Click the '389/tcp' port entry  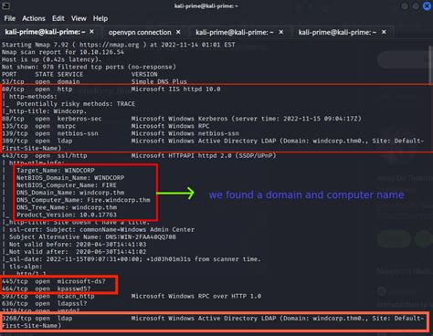tap(15, 141)
